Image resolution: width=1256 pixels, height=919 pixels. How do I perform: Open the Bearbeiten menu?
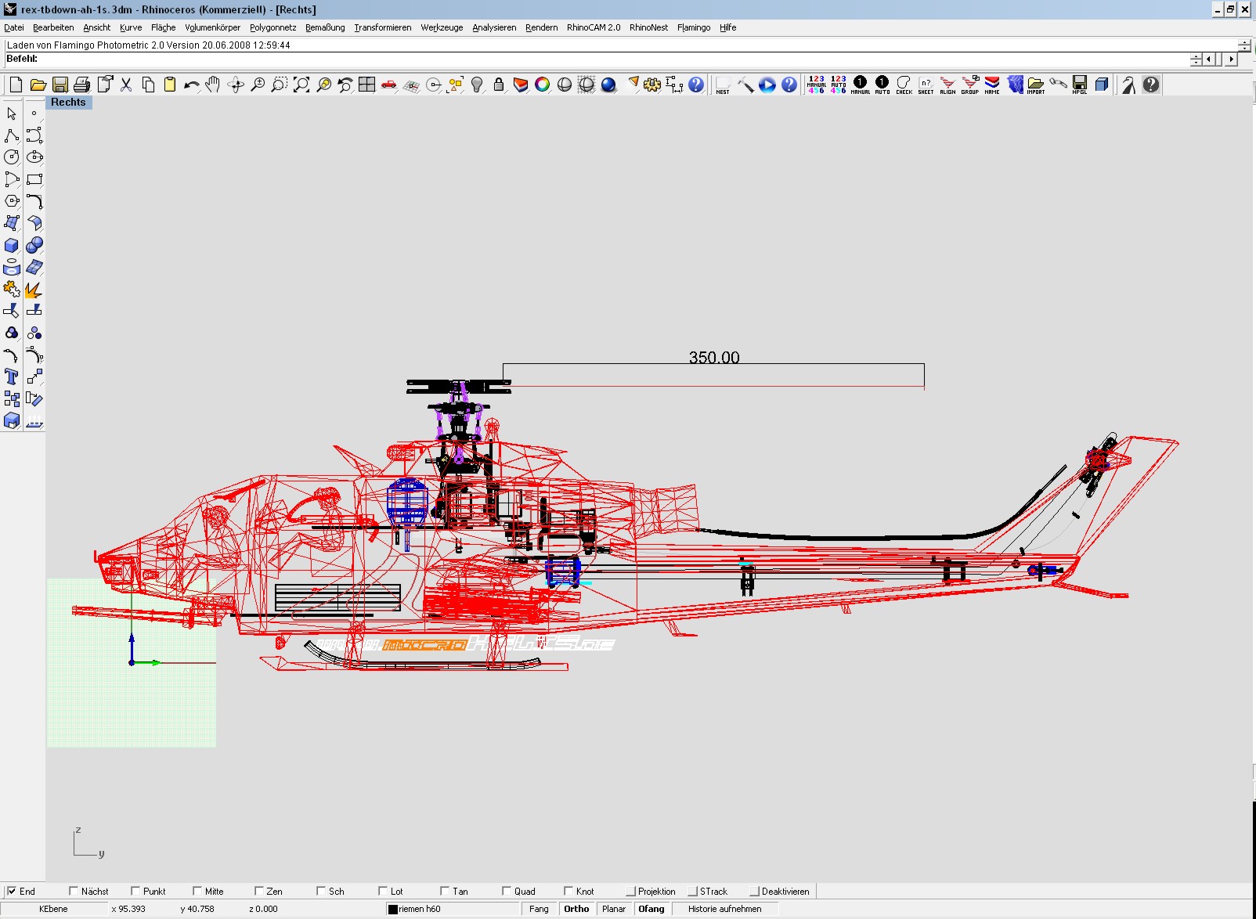pyautogui.click(x=53, y=27)
